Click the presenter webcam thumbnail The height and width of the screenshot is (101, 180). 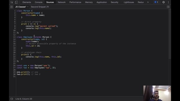coord(157,93)
